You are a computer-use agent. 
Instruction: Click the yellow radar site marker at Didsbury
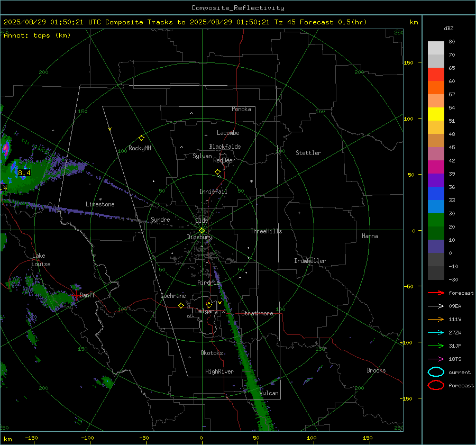click(202, 231)
